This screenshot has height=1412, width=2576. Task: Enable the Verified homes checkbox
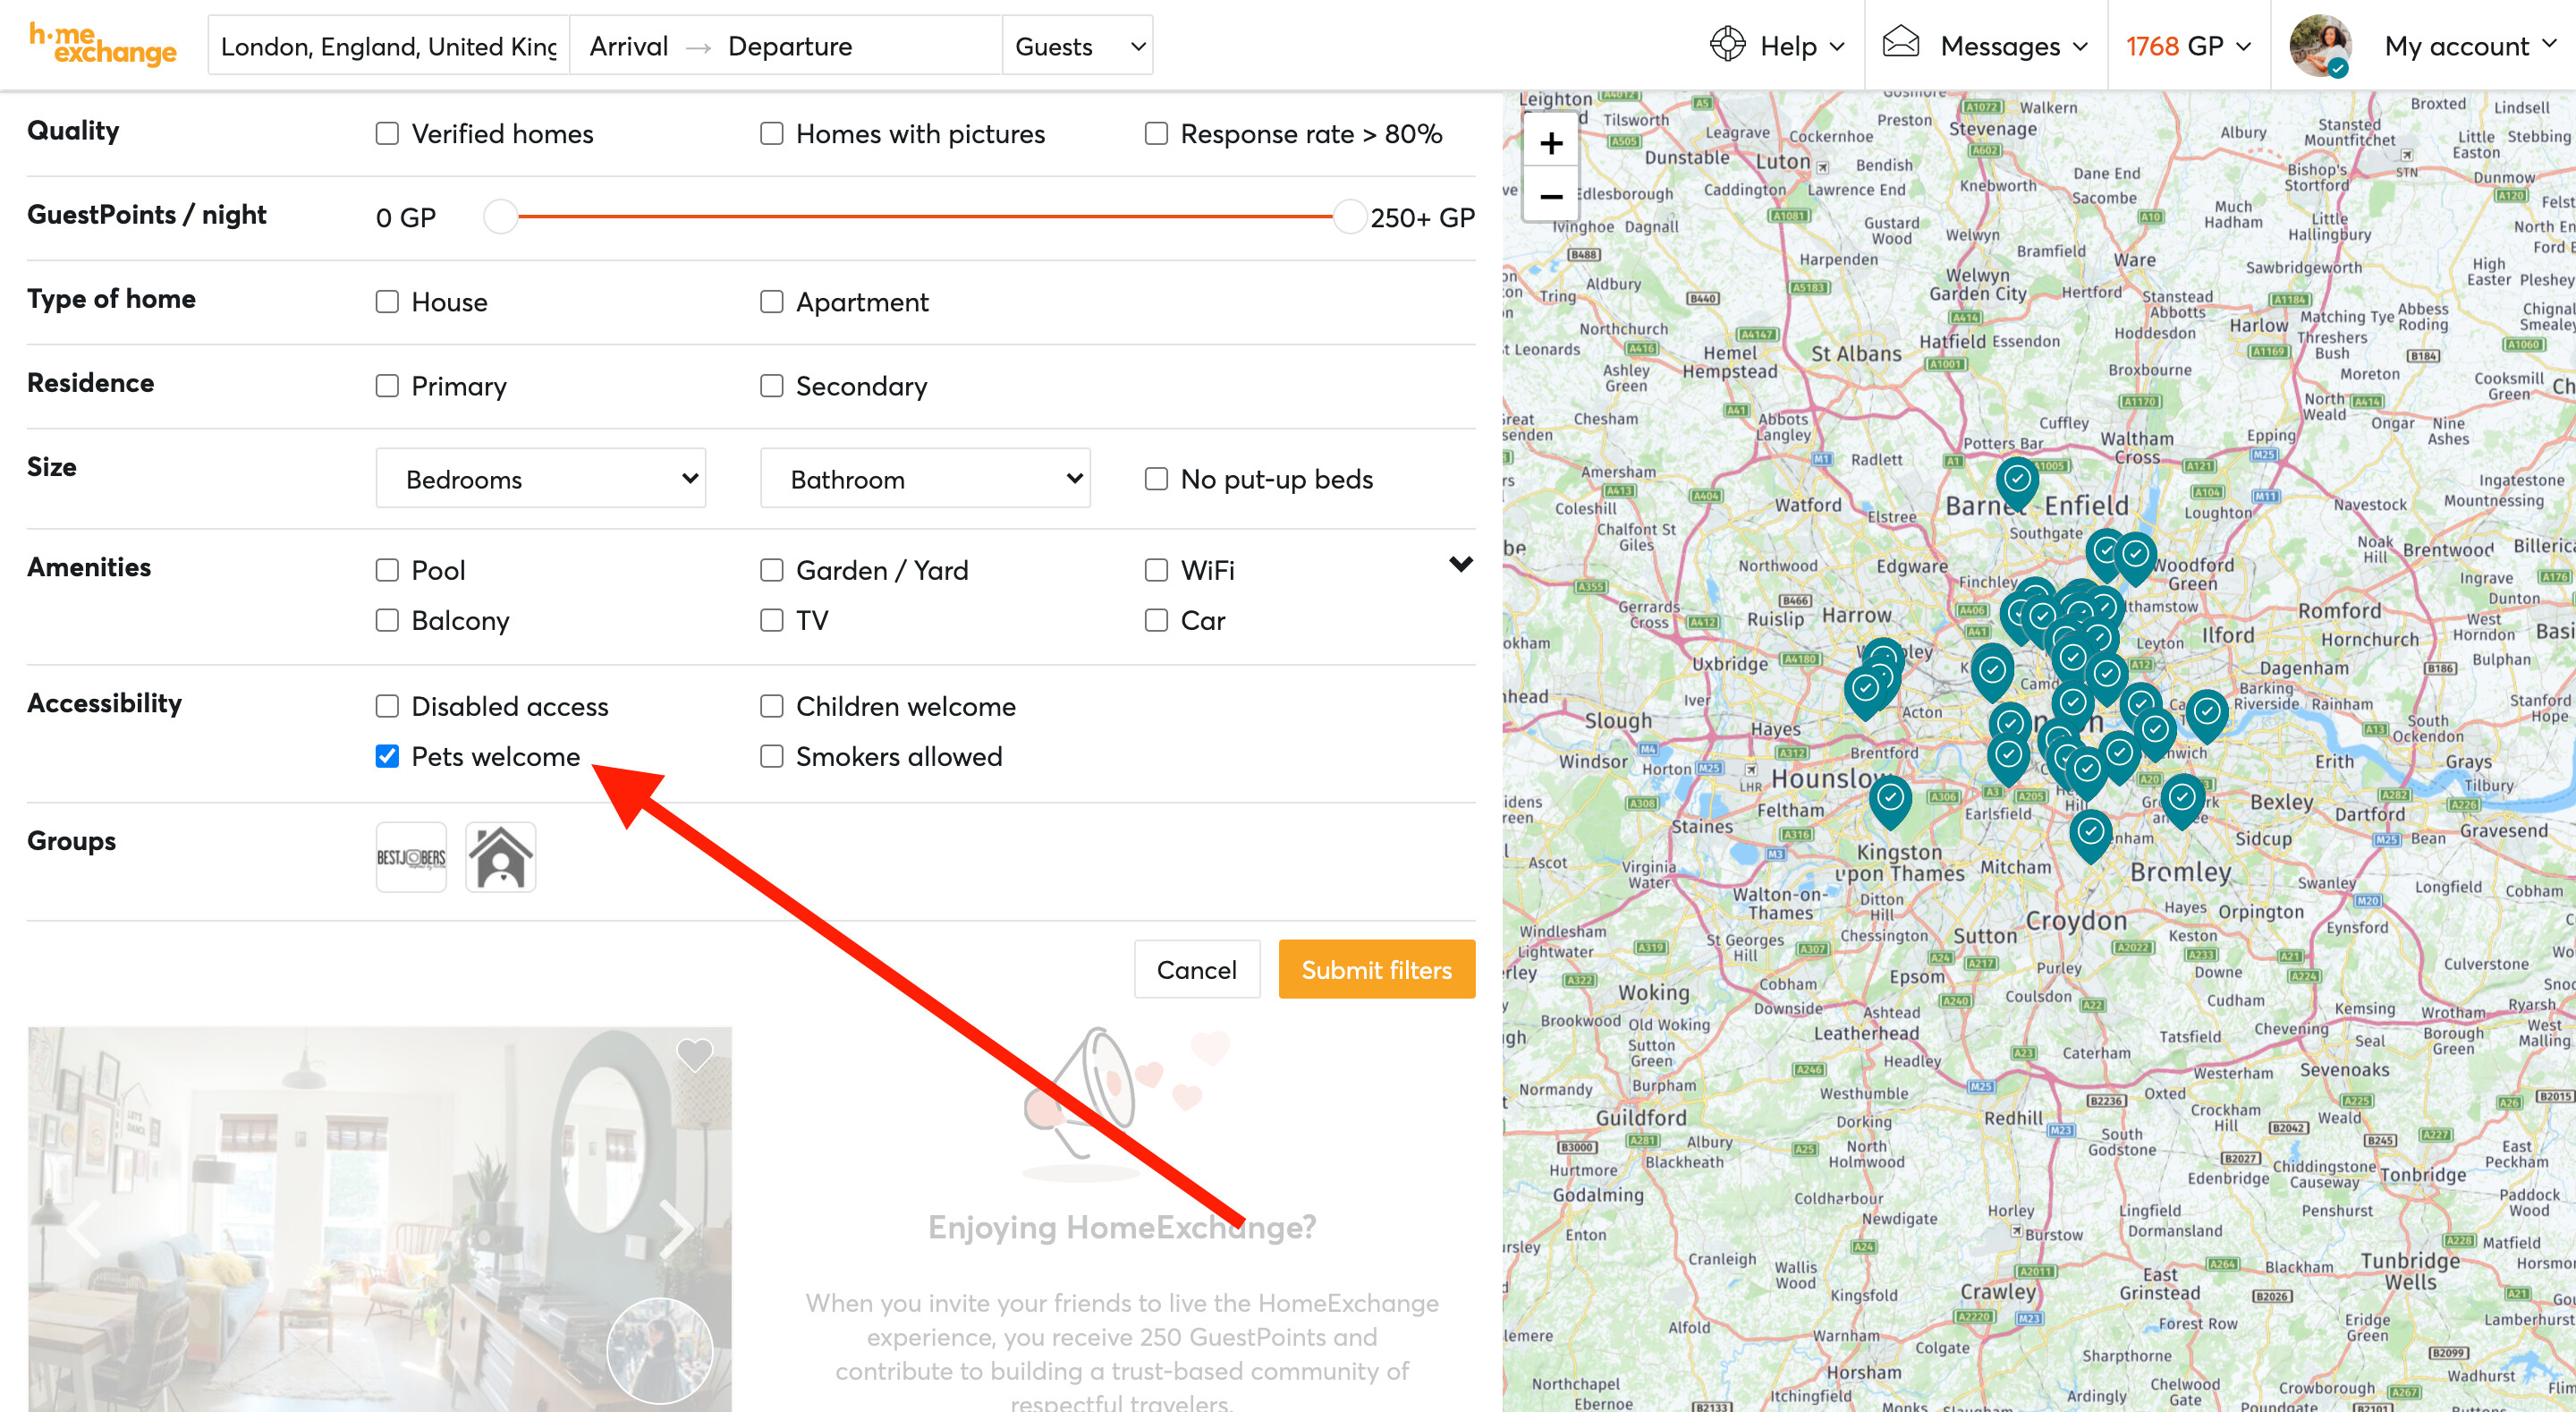(x=387, y=134)
